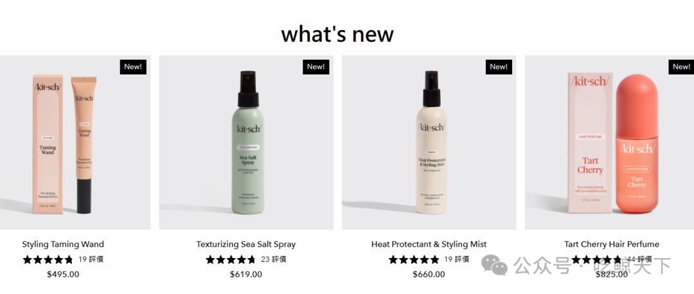Viewport: 694px width, 294px height.
Task: Click the New! badge on Tart Cherry perfume
Action: click(x=681, y=67)
